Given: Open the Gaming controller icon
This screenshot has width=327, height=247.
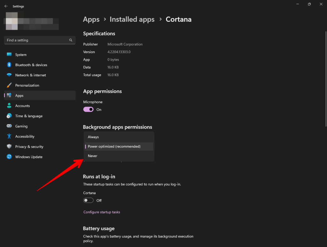Looking at the screenshot, I should tap(9, 126).
